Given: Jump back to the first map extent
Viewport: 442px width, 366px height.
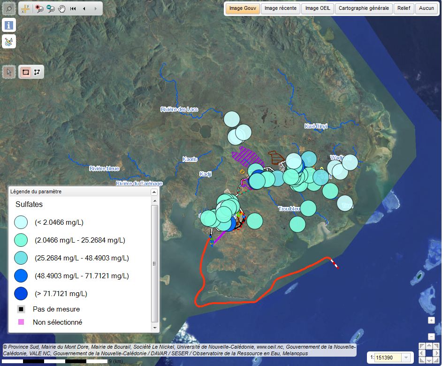Looking at the screenshot, I should pos(73,8).
